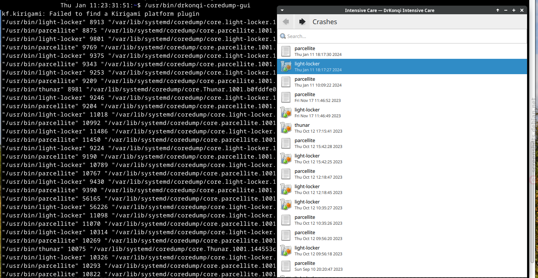This screenshot has width=538, height=278.
Task: Click terminal line for parcellite PID 10822
Action: coord(139,274)
